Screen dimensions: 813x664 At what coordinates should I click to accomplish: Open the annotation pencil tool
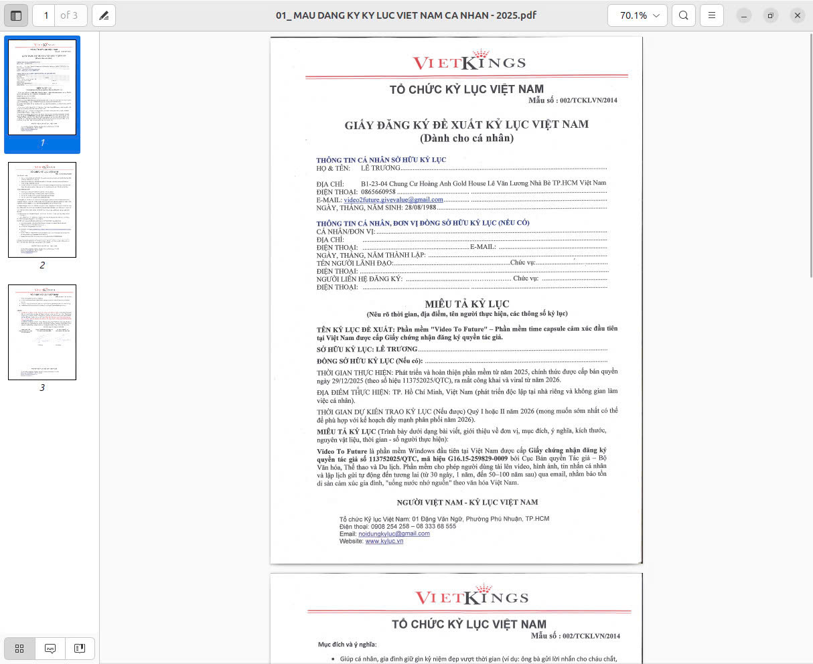[x=104, y=15]
